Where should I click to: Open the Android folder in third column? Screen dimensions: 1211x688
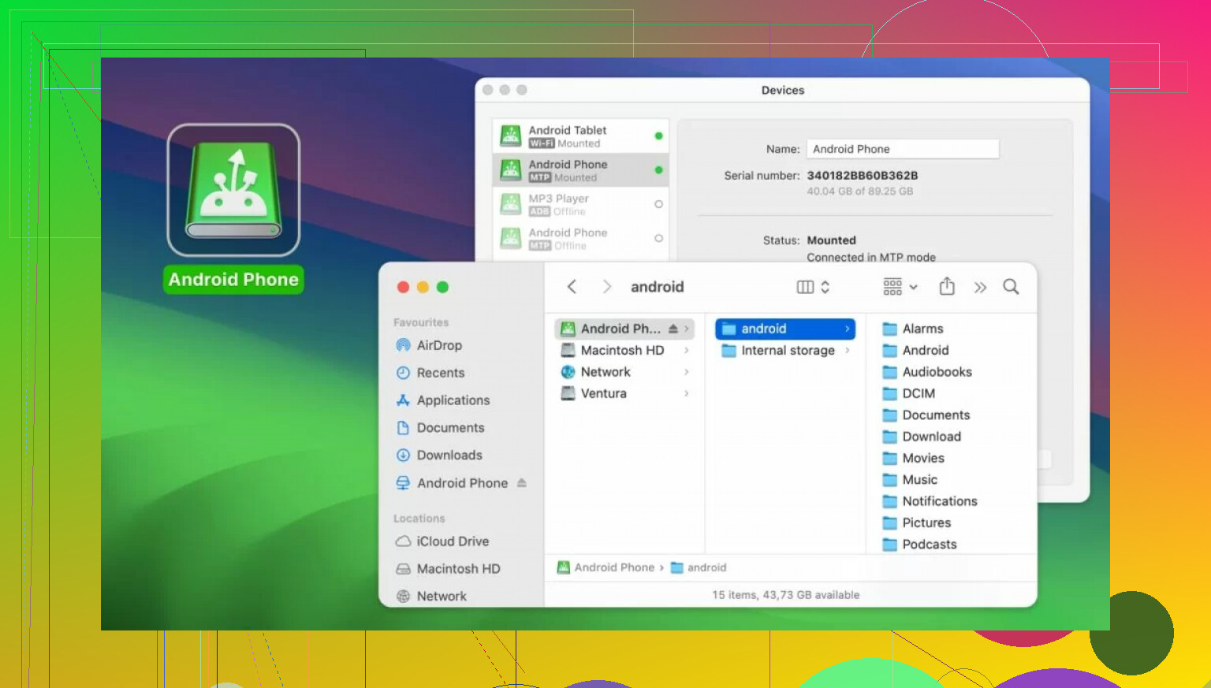tap(915, 350)
